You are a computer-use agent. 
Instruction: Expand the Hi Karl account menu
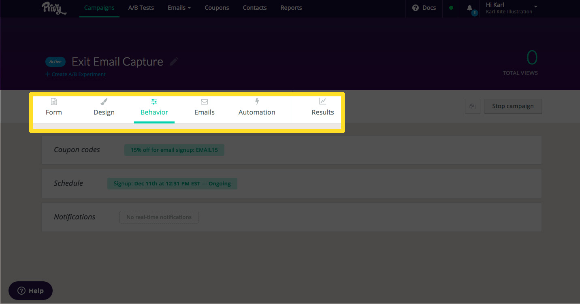tap(512, 8)
